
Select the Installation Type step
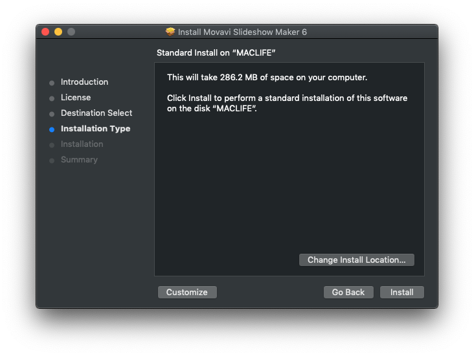click(95, 129)
